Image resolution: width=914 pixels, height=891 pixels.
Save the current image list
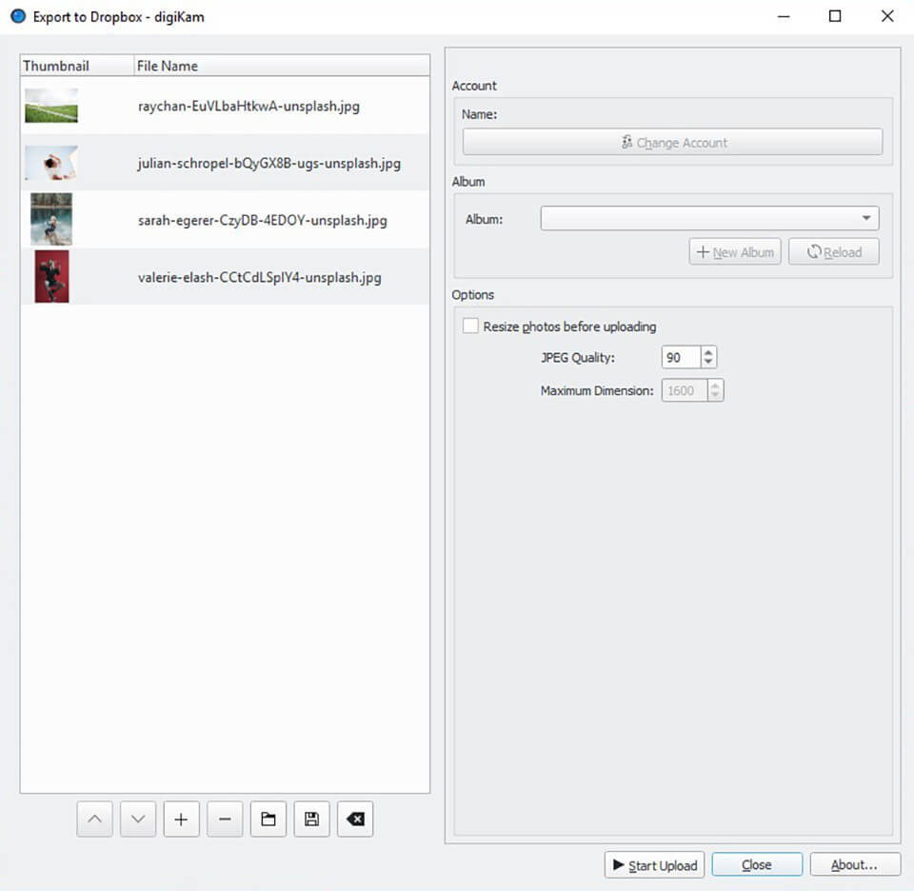[x=311, y=819]
